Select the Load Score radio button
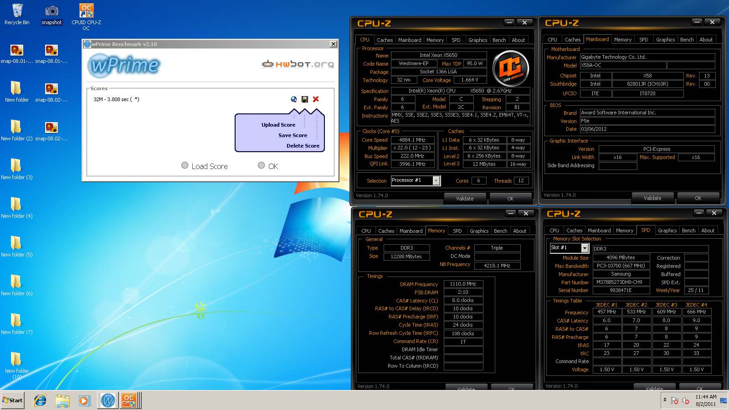Image resolution: width=729 pixels, height=410 pixels. pyautogui.click(x=185, y=165)
